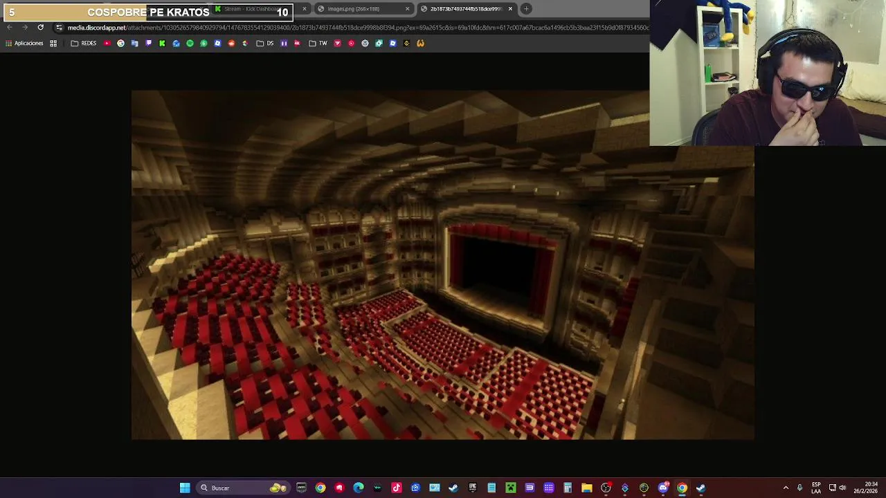Open the Spotify bookmark icon

coord(190,43)
